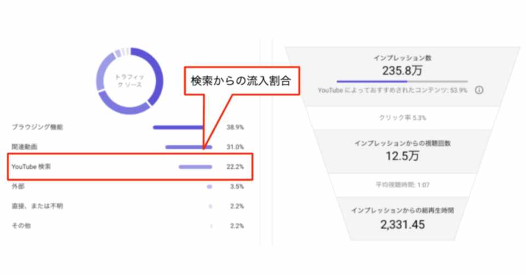Click the ブラウジング機能 percentage bar
The image size is (526, 275).
point(178,127)
